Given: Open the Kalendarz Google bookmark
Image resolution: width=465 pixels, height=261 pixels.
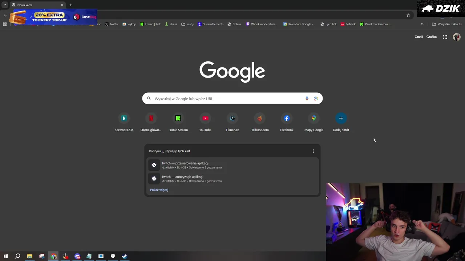Looking at the screenshot, I should click(299, 24).
